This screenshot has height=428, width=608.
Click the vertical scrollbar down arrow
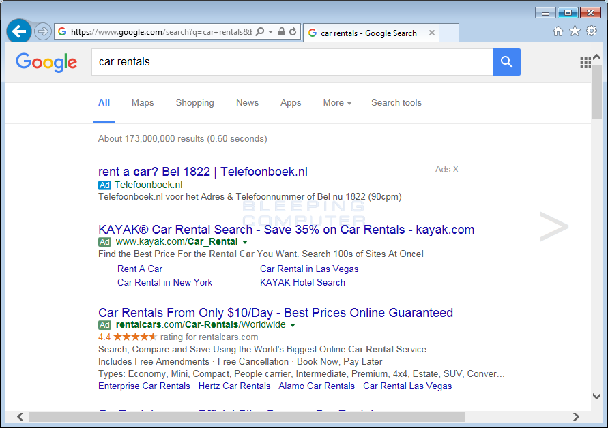pyautogui.click(x=597, y=396)
